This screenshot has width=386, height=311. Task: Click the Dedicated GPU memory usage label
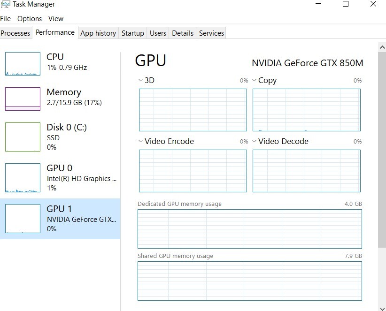(179, 204)
